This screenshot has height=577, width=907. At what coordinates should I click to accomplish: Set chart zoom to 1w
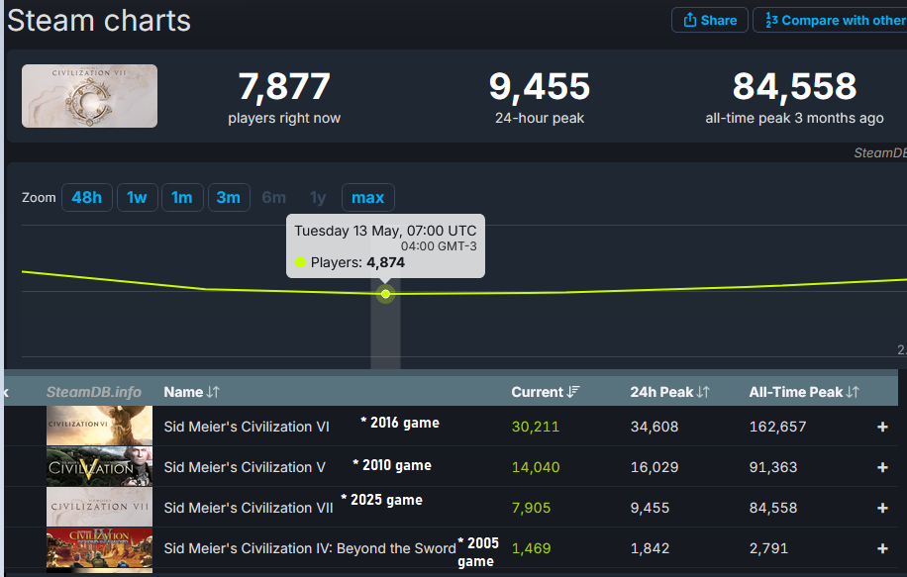click(x=137, y=198)
